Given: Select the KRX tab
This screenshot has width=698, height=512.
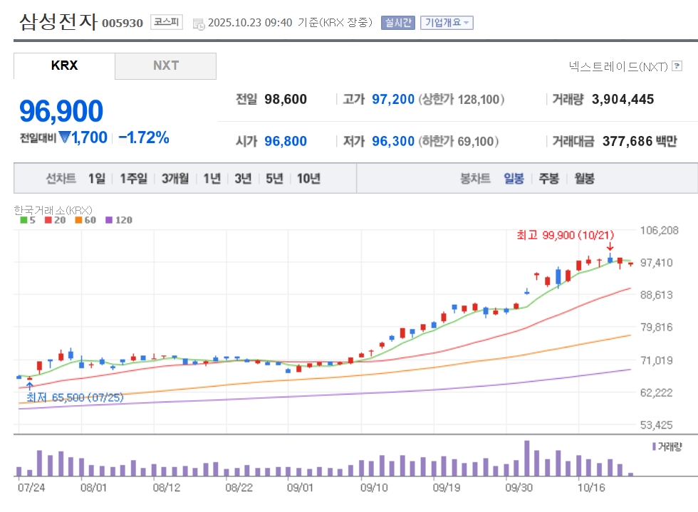Looking at the screenshot, I should click(64, 66).
